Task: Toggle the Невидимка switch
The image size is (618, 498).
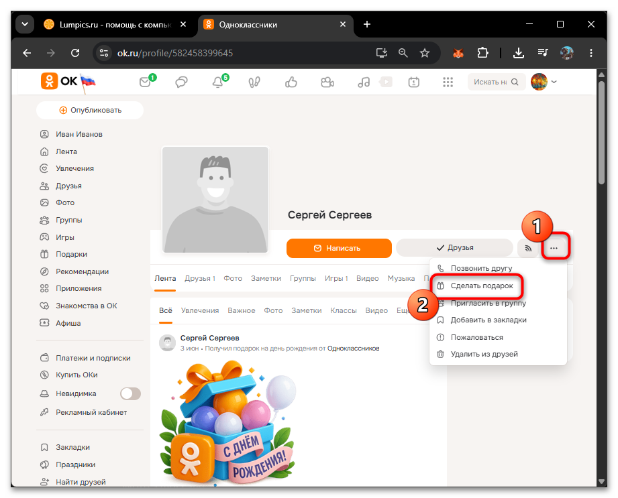Action: [130, 393]
